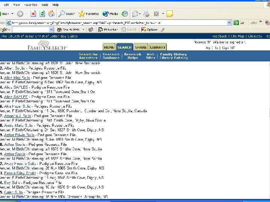
Task: Open Favorites star toolbar button
Action: [x=88, y=14]
